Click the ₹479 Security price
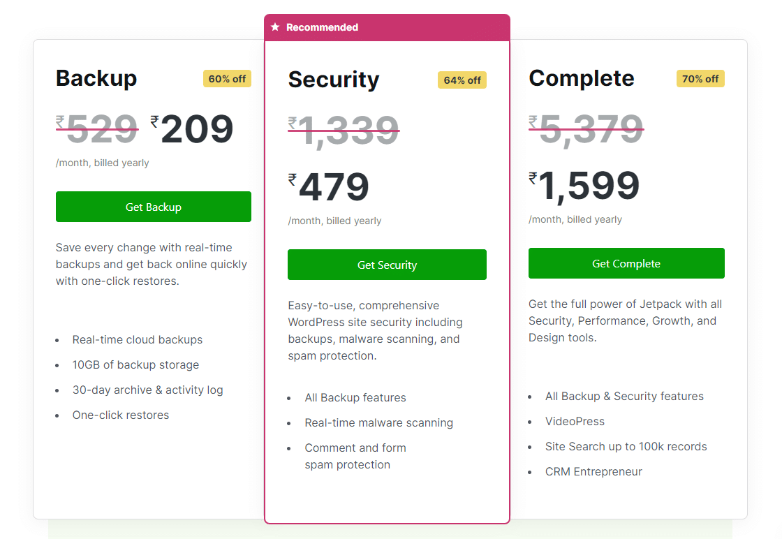The width and height of the screenshot is (782, 539). coord(329,187)
